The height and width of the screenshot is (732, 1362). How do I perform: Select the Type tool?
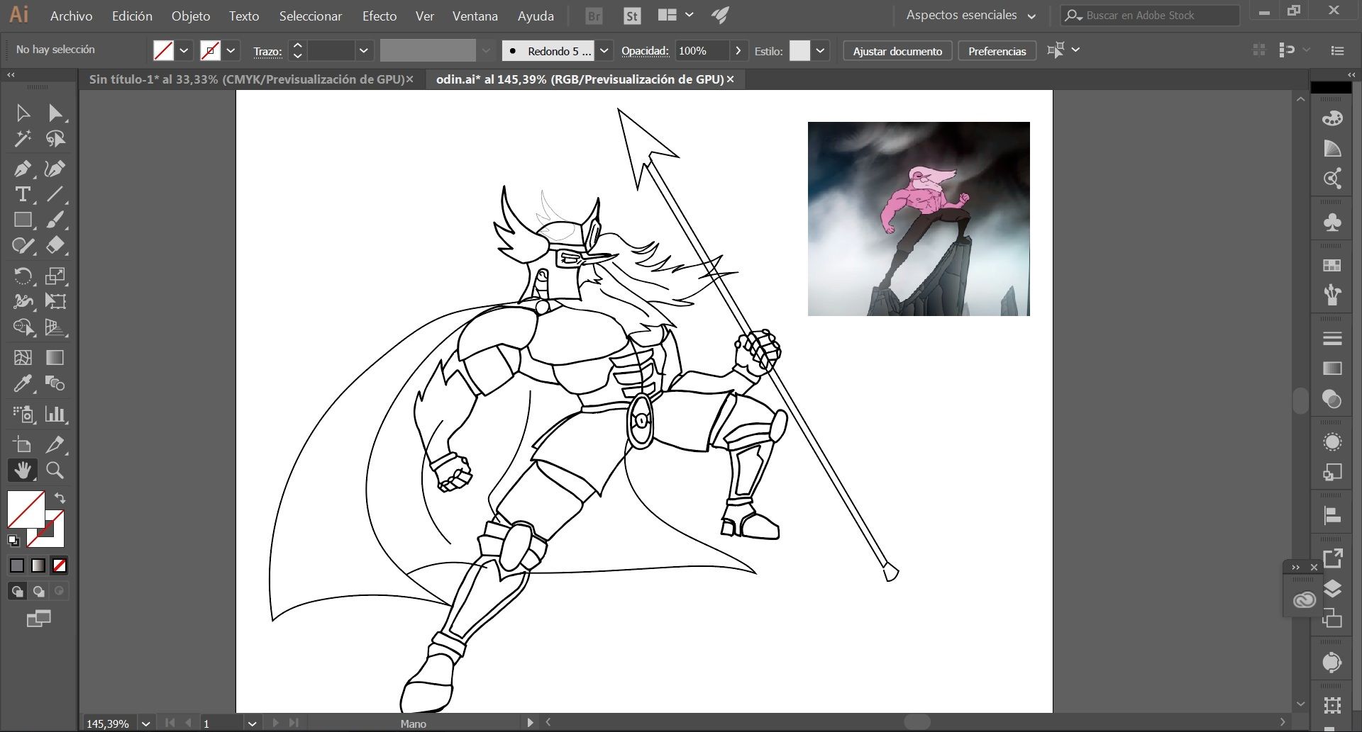[22, 194]
